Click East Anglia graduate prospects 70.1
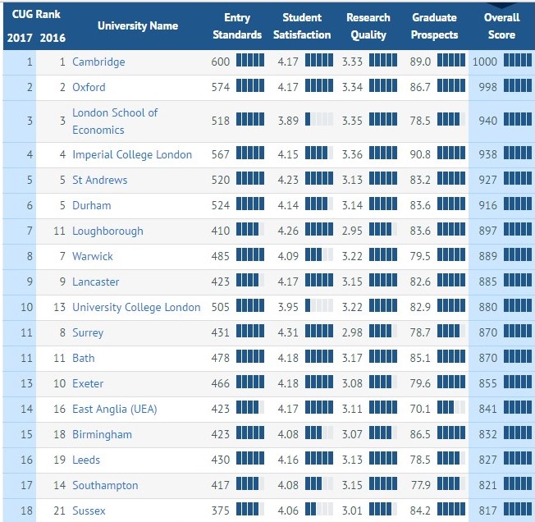 pyautogui.click(x=420, y=409)
